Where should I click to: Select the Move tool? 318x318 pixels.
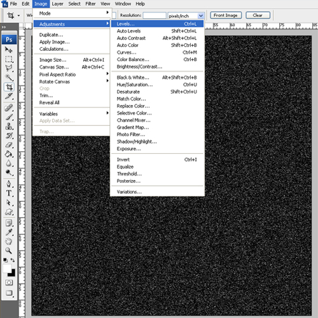pyautogui.click(x=9, y=50)
